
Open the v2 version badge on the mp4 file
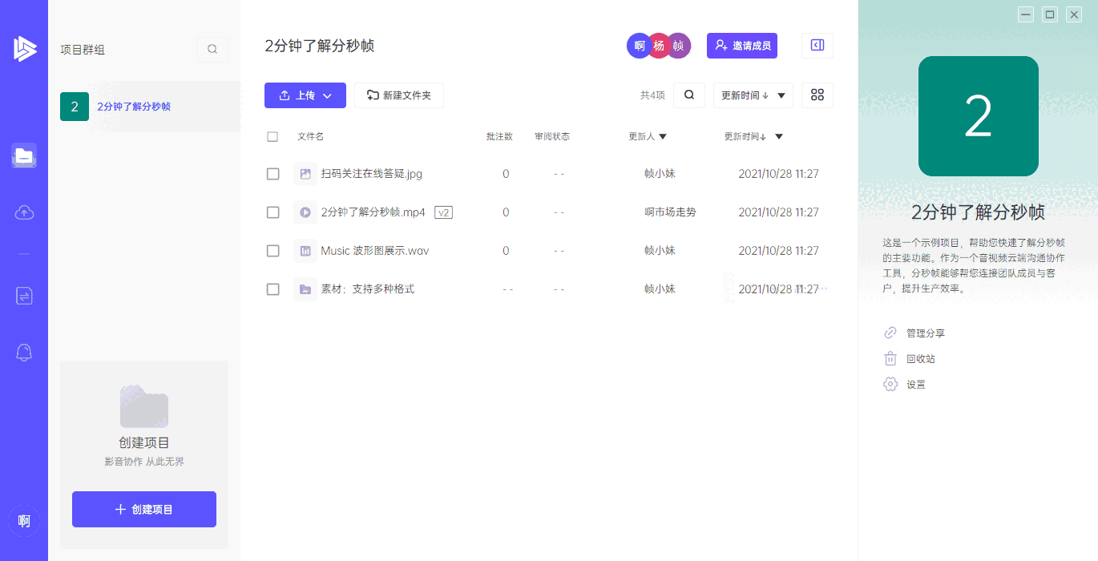pos(443,212)
